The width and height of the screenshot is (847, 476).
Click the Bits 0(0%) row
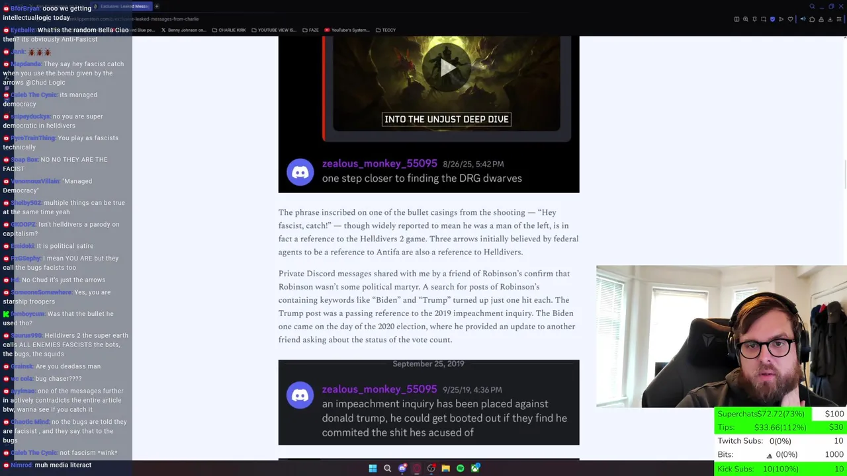(780, 455)
